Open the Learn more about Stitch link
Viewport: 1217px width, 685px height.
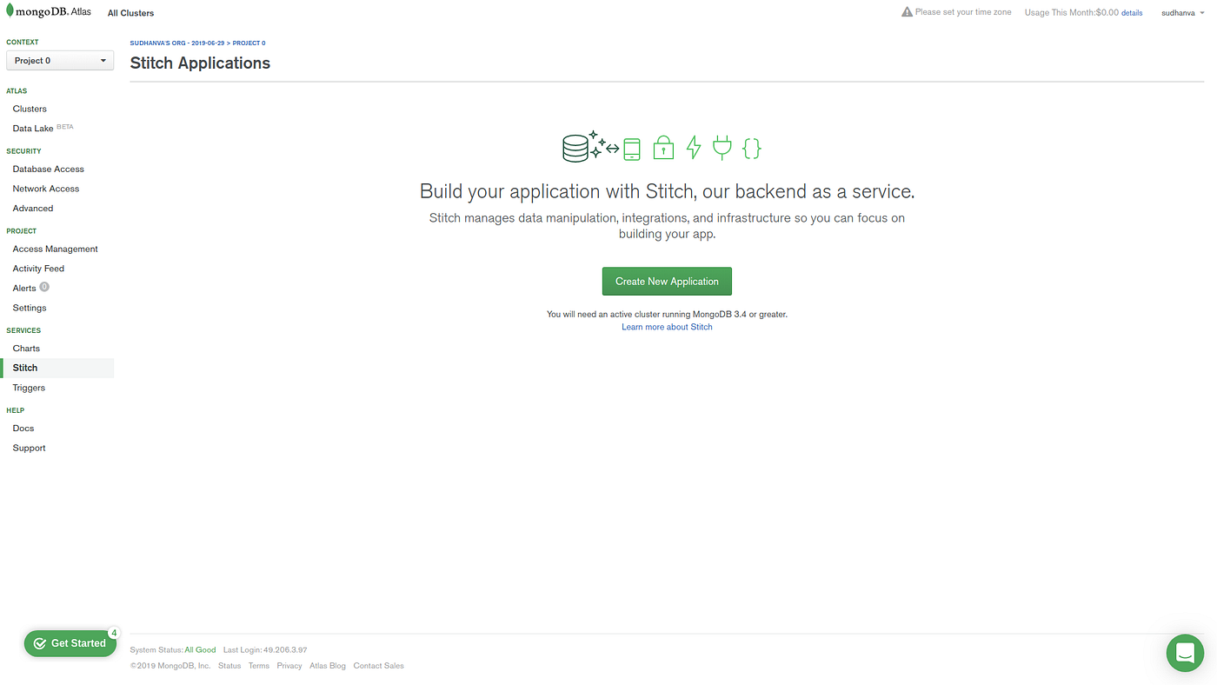click(667, 325)
